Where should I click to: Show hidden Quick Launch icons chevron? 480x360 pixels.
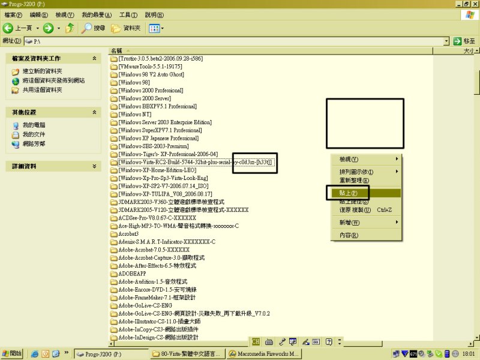point(66,353)
